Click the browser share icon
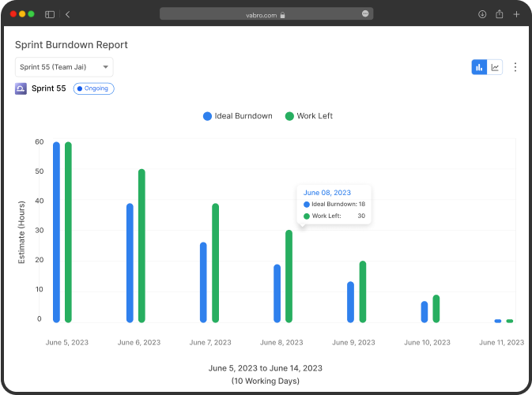Screen dimensions: 532x395 500,14
